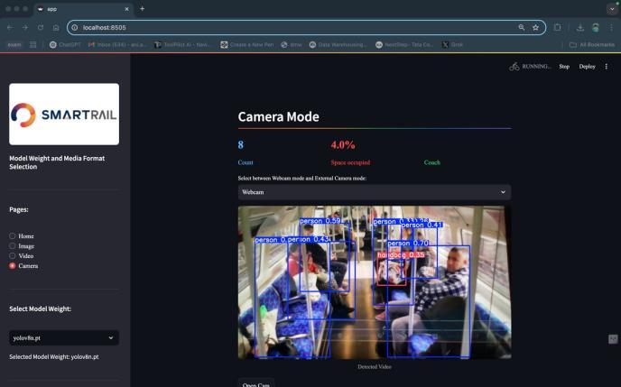The height and width of the screenshot is (387, 621).
Task: Select the Home page radio button
Action: point(13,235)
